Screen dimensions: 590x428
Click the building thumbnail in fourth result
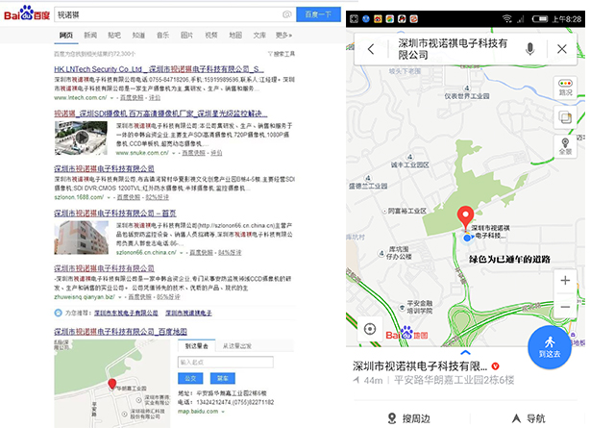coord(82,238)
